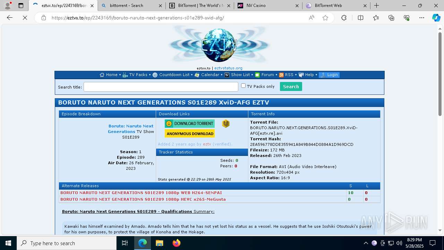Open Settings and more ellipsis

tap(422, 18)
